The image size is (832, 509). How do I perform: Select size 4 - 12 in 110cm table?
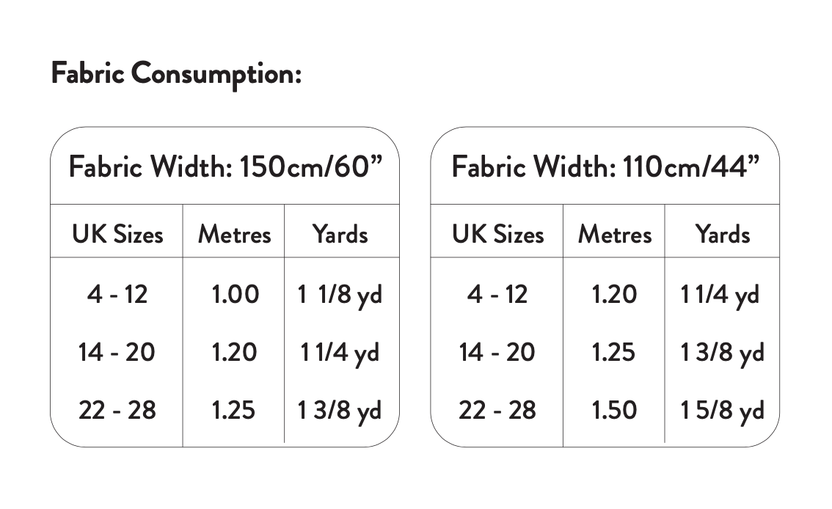(x=497, y=294)
